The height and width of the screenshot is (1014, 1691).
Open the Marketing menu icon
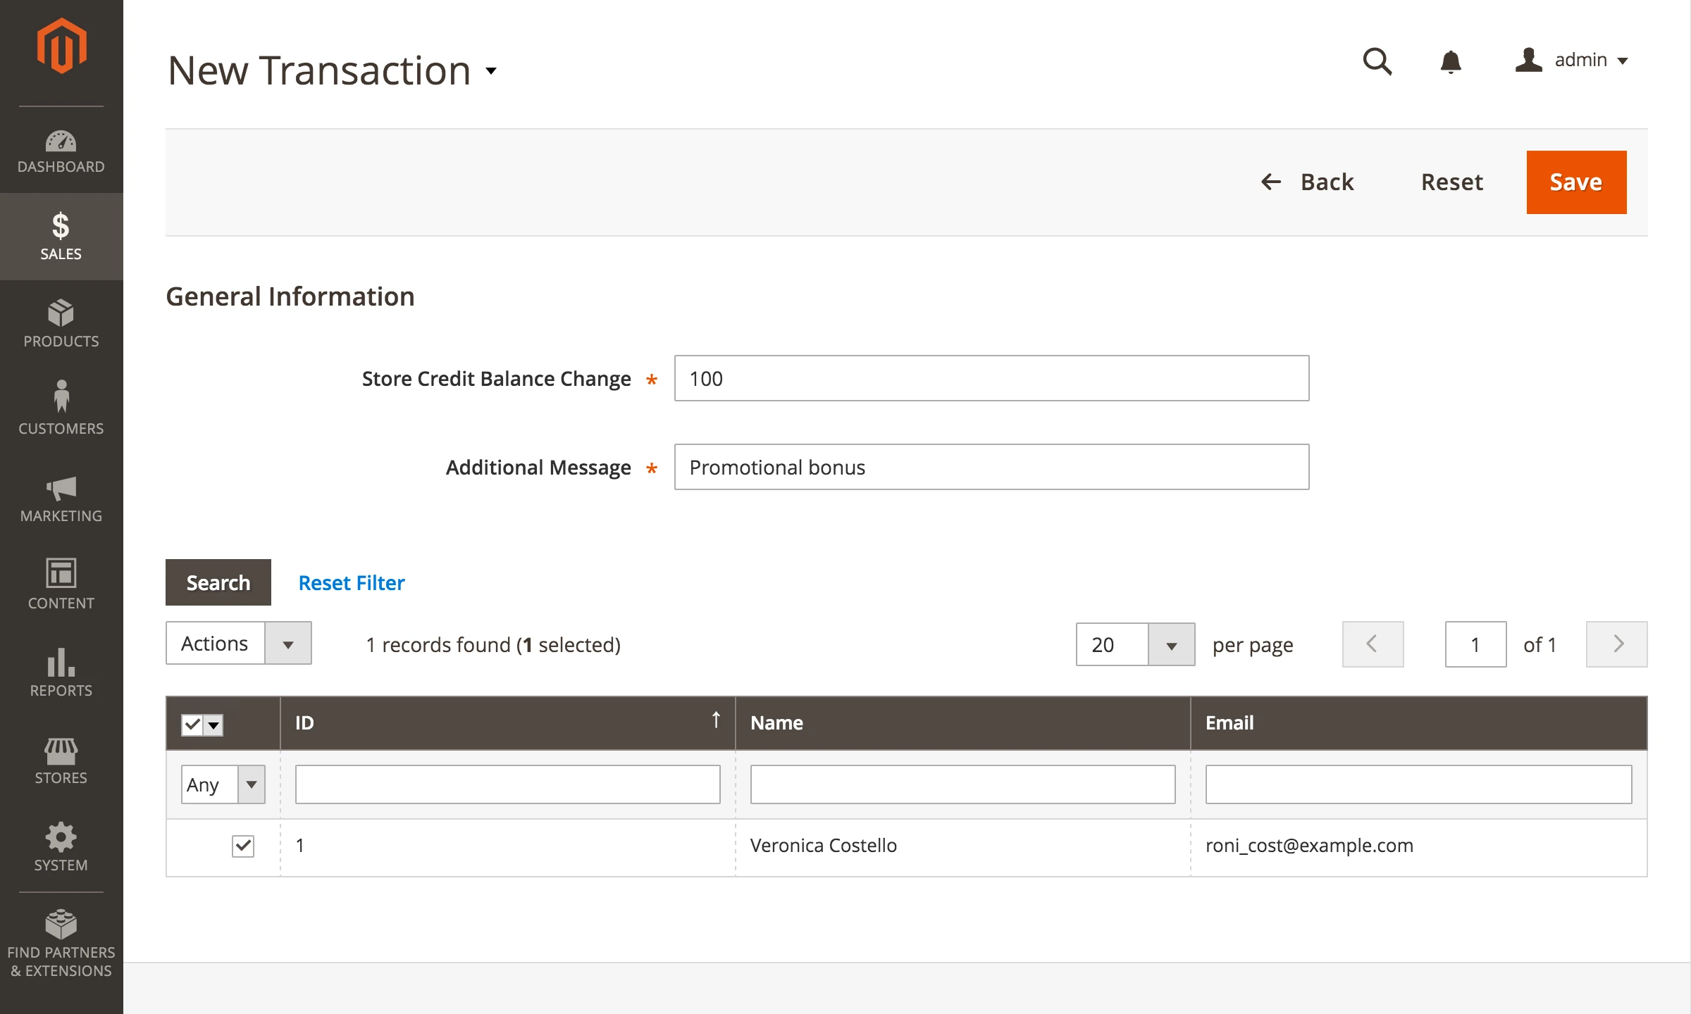(61, 489)
